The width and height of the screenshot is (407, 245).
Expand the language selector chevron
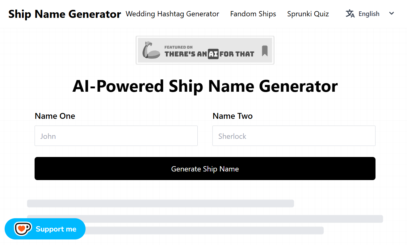pyautogui.click(x=391, y=14)
